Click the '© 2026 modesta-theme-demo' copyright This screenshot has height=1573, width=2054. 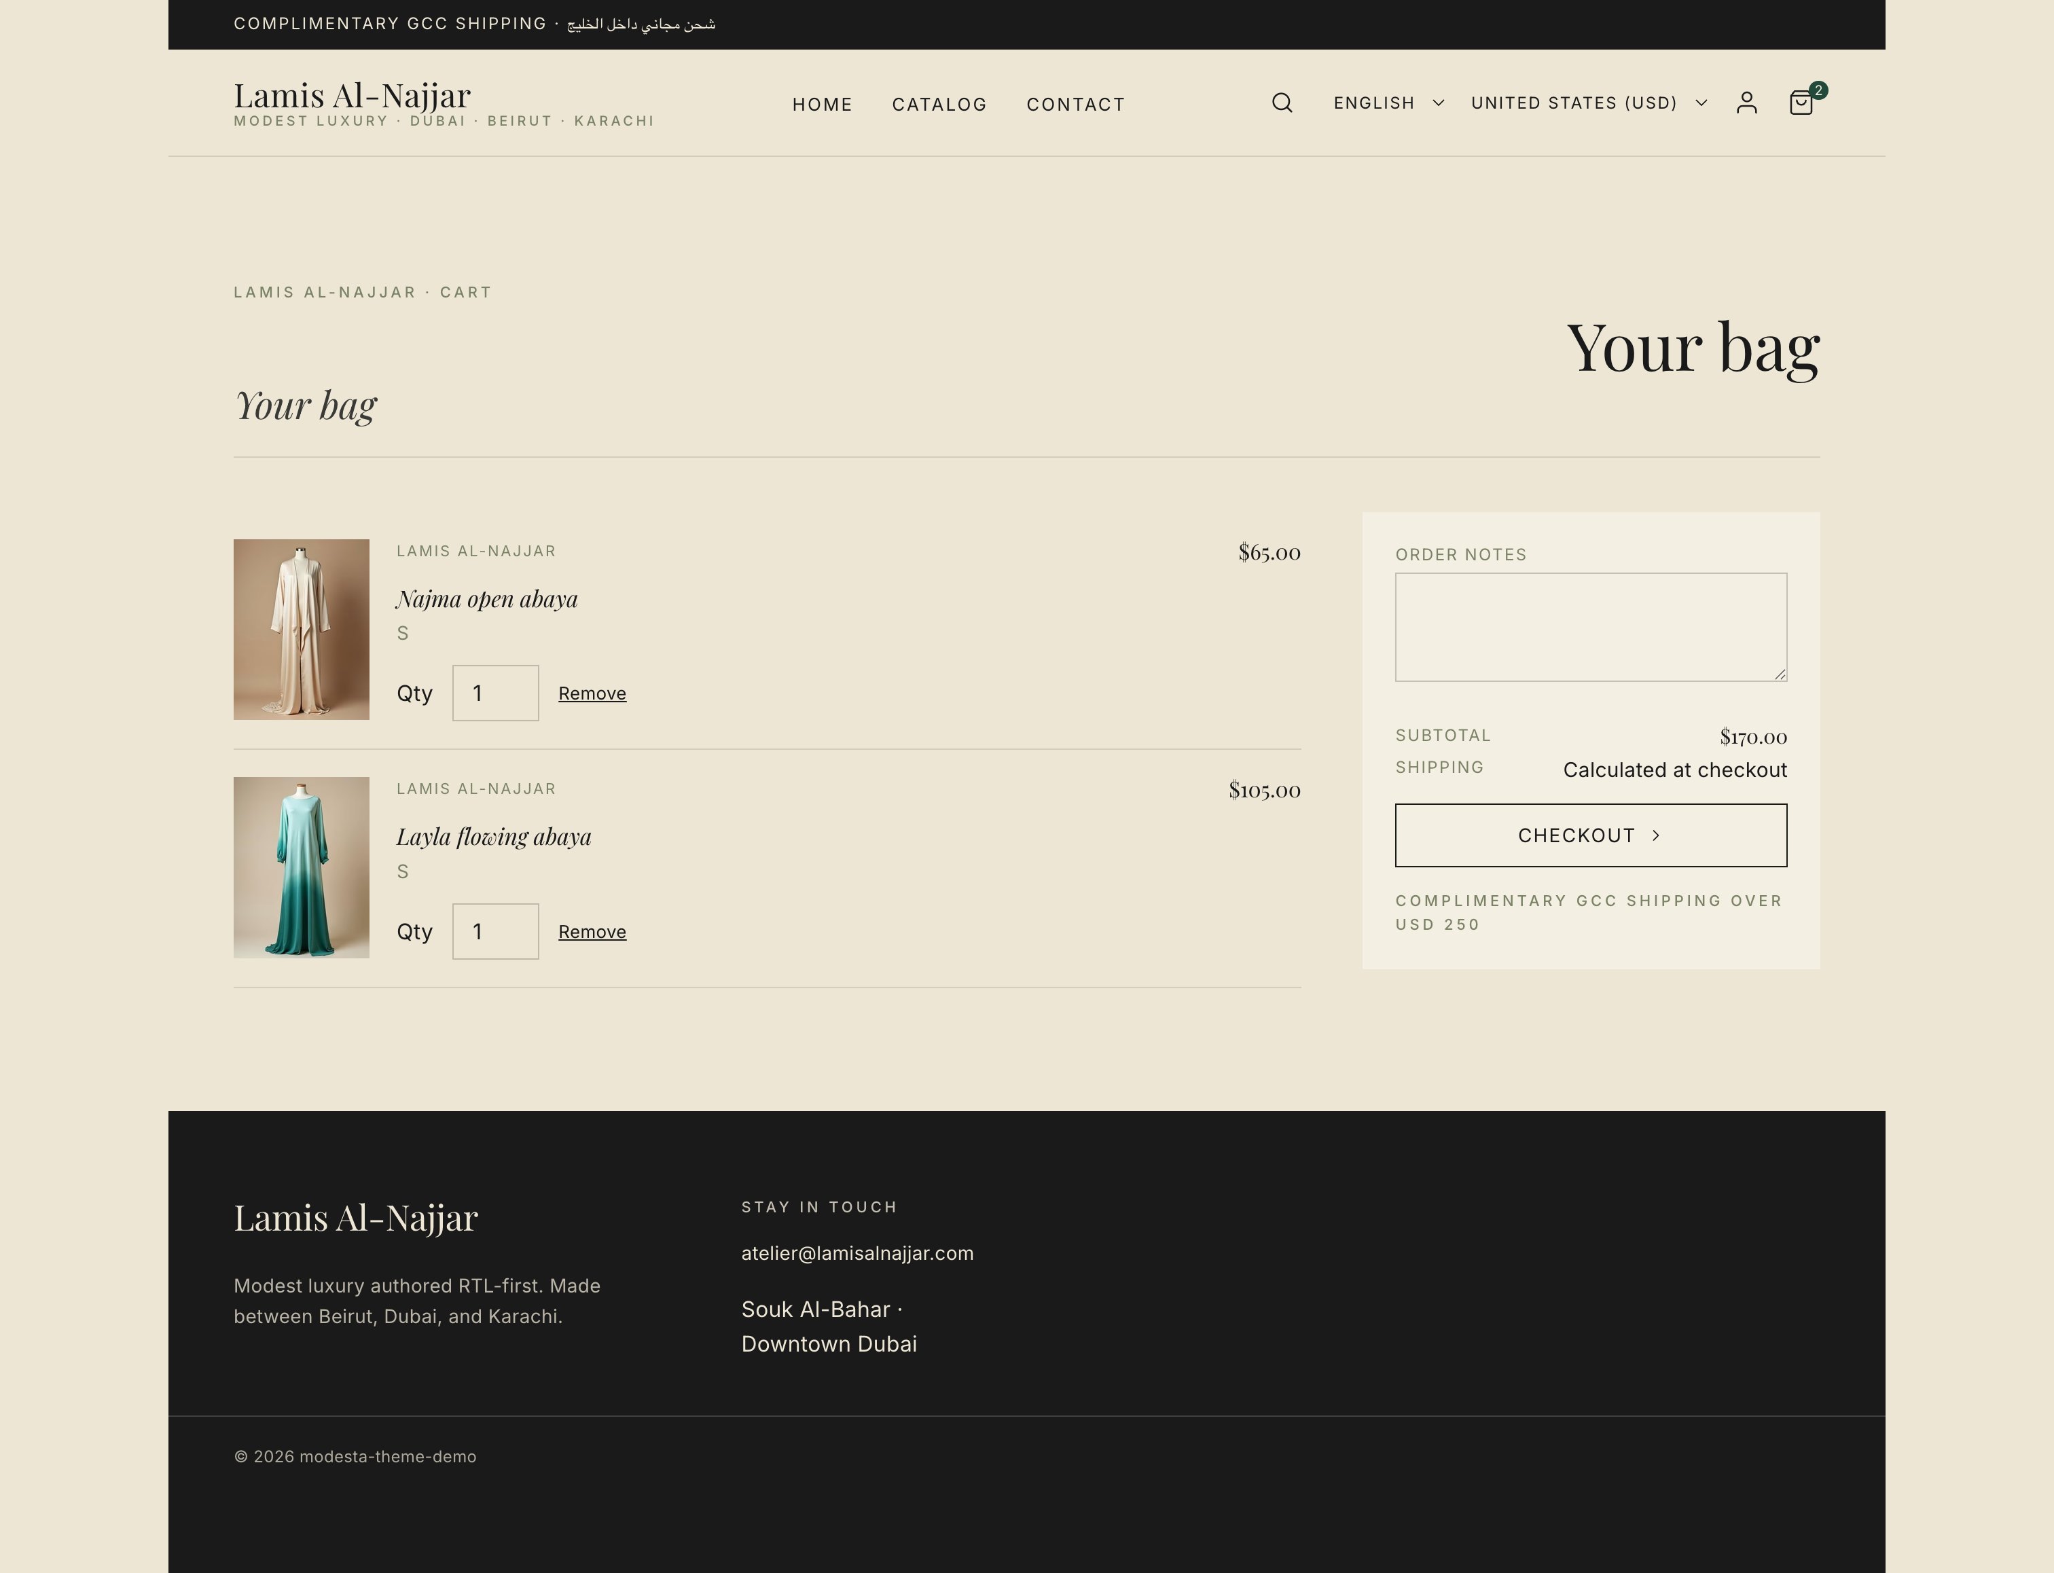[355, 1457]
